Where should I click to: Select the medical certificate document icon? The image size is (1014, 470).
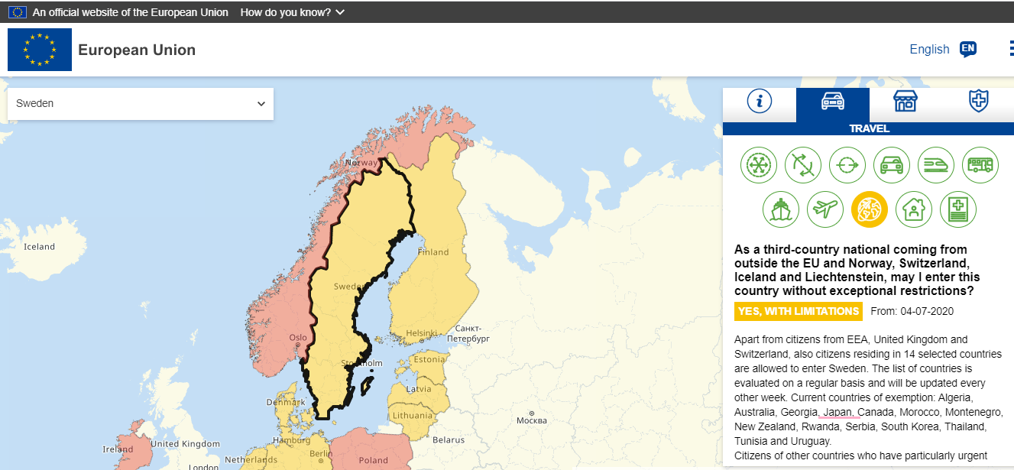click(958, 209)
